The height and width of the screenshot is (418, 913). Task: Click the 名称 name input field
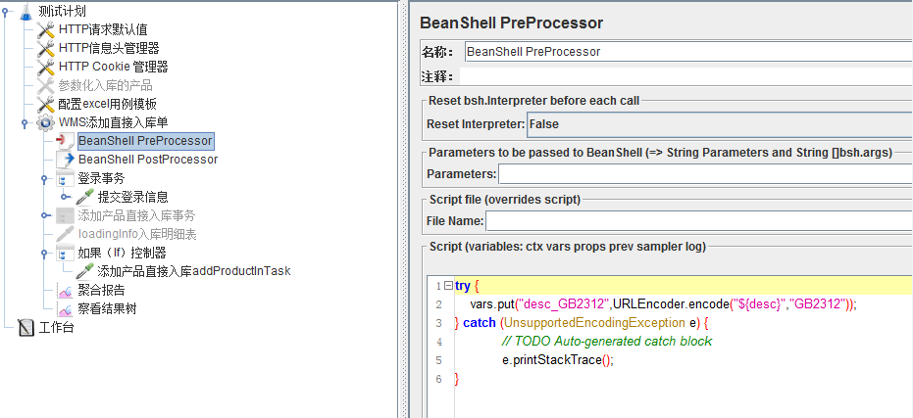point(688,52)
